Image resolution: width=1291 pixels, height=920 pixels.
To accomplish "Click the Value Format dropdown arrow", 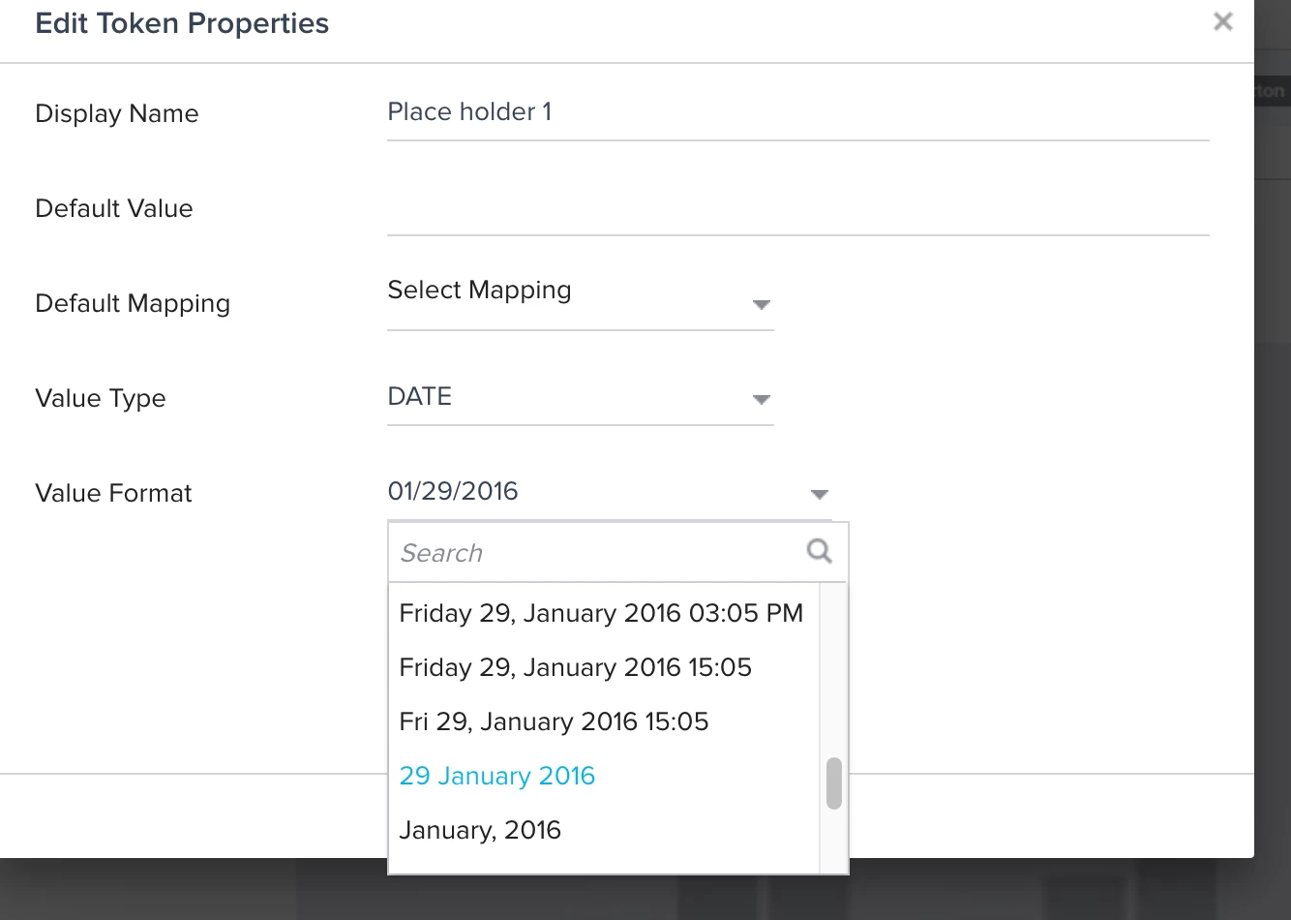I will pos(820,495).
